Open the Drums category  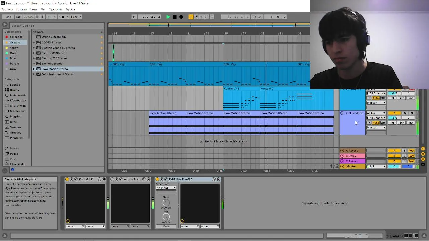tap(14, 90)
